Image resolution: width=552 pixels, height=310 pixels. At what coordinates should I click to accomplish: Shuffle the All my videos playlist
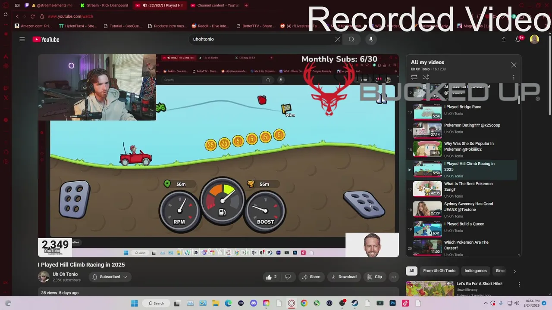(x=426, y=77)
